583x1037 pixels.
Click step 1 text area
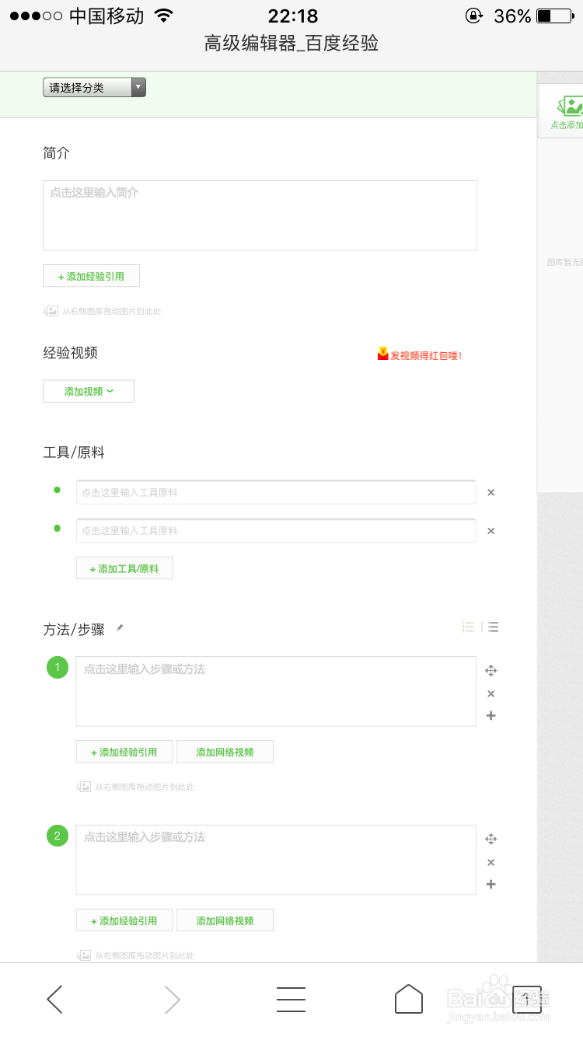276,691
